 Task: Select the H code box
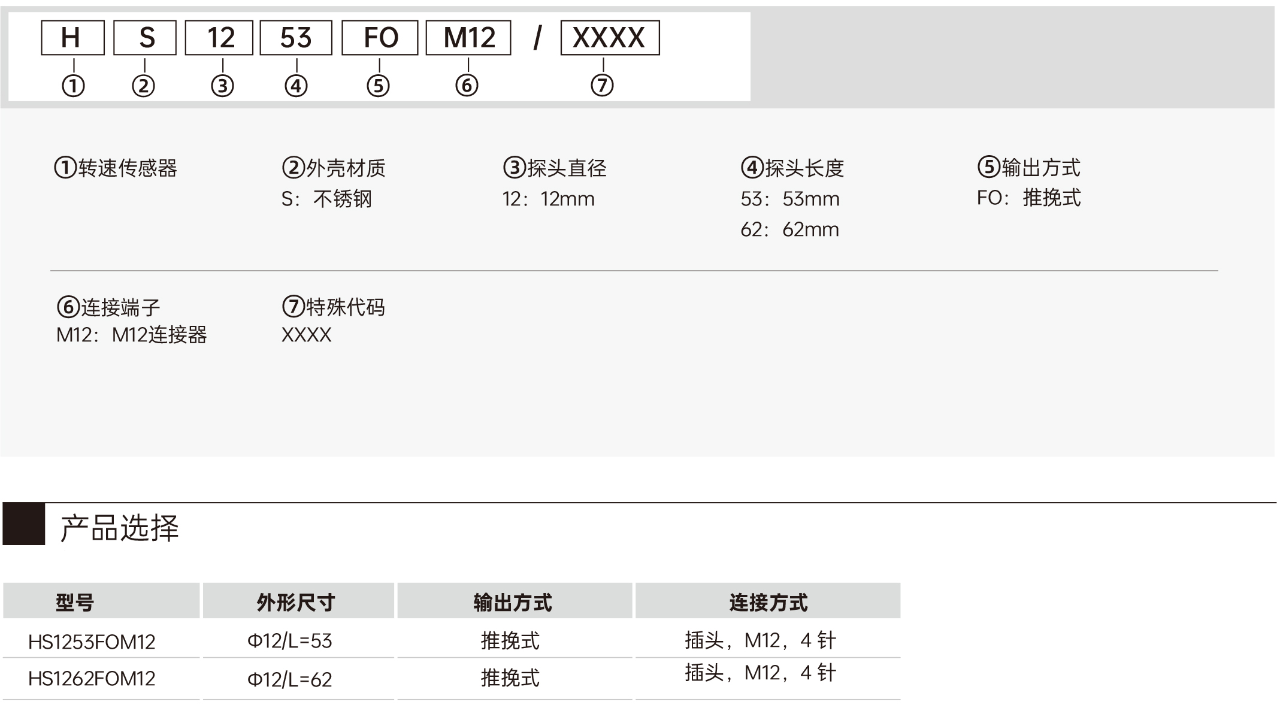point(72,38)
